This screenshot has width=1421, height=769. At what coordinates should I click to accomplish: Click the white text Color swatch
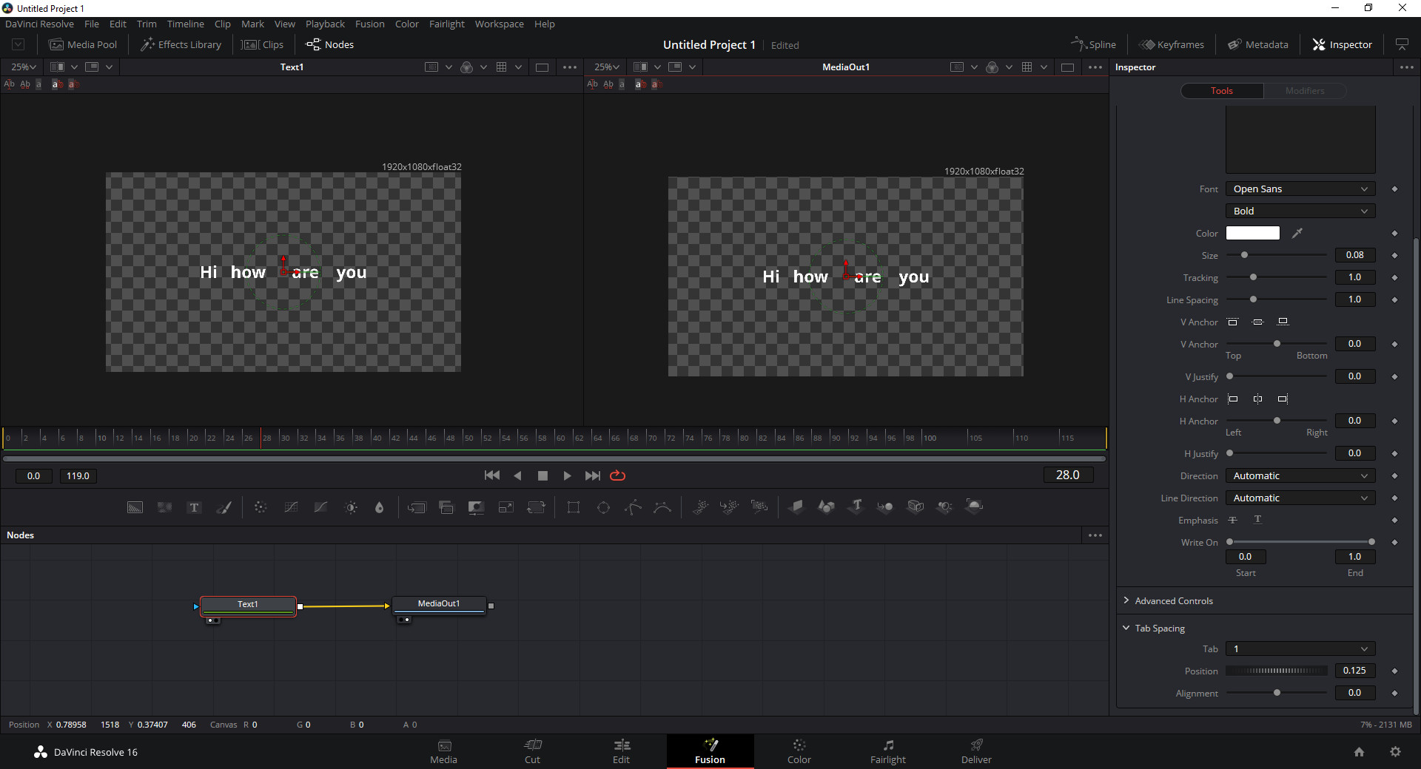click(x=1252, y=233)
